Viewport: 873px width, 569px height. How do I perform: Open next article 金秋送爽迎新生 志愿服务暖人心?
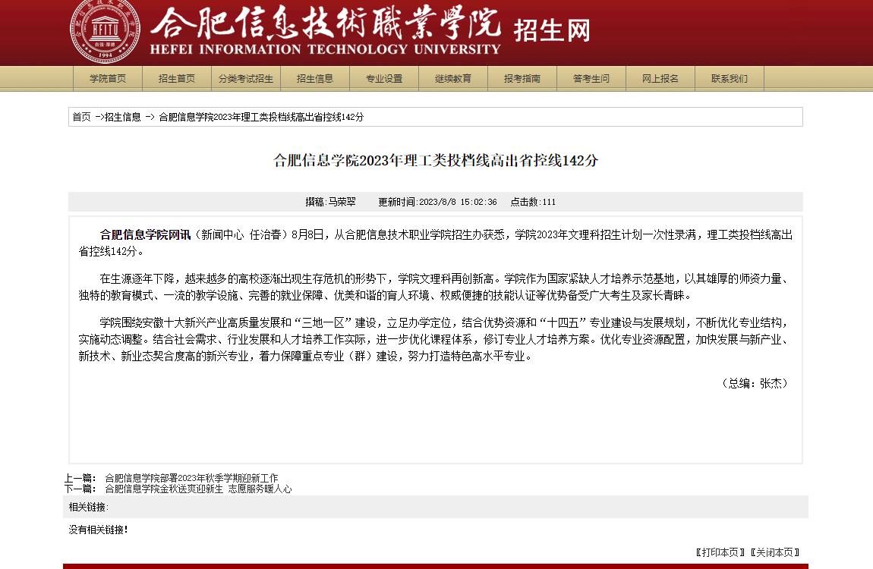198,489
